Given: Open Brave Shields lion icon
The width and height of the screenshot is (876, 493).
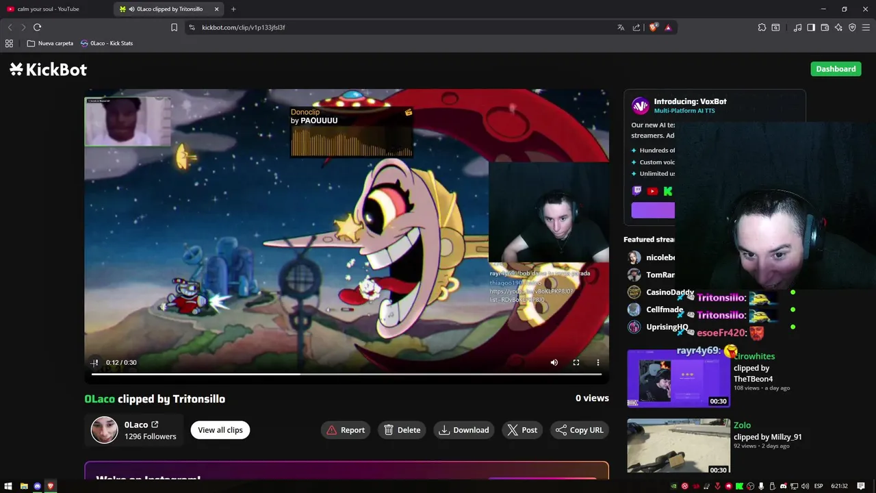Looking at the screenshot, I should coord(653,27).
